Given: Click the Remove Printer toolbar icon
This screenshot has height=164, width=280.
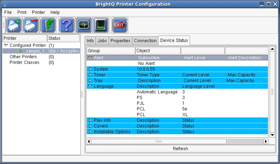Looking at the screenshot, I should (x=31, y=25).
